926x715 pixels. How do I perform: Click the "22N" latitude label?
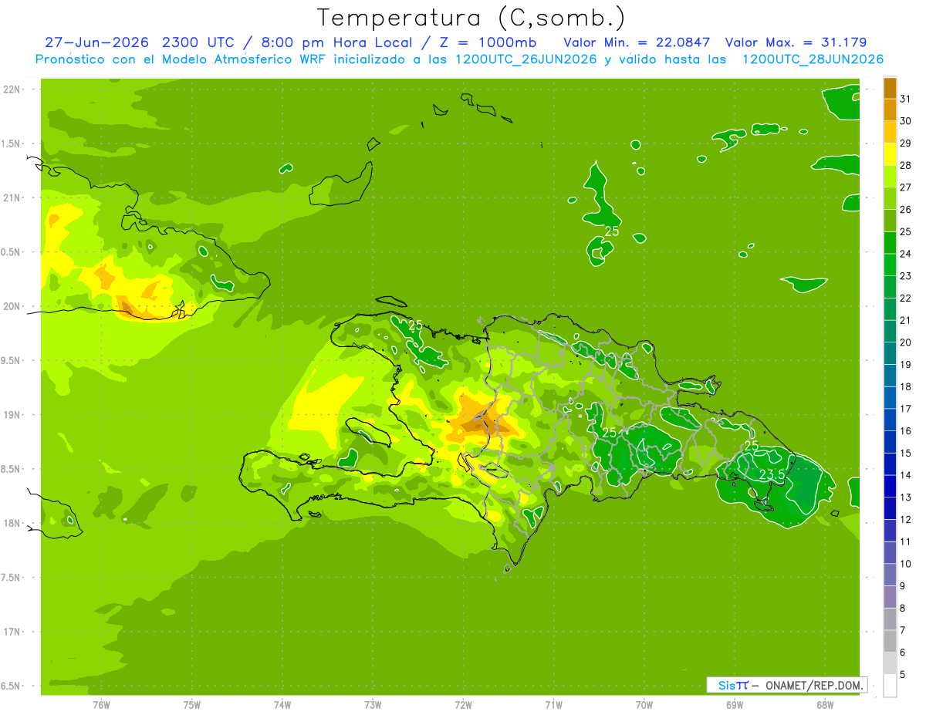(x=12, y=89)
